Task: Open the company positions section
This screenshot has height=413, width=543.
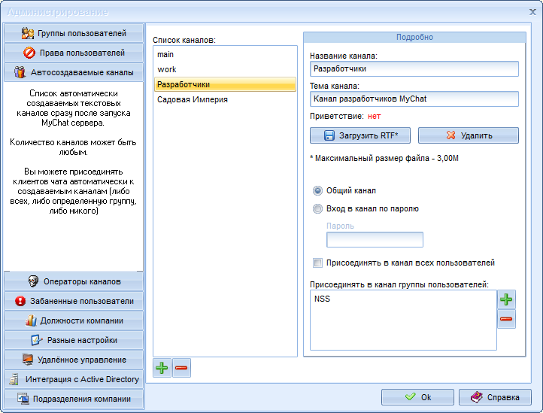Action: pyautogui.click(x=74, y=320)
